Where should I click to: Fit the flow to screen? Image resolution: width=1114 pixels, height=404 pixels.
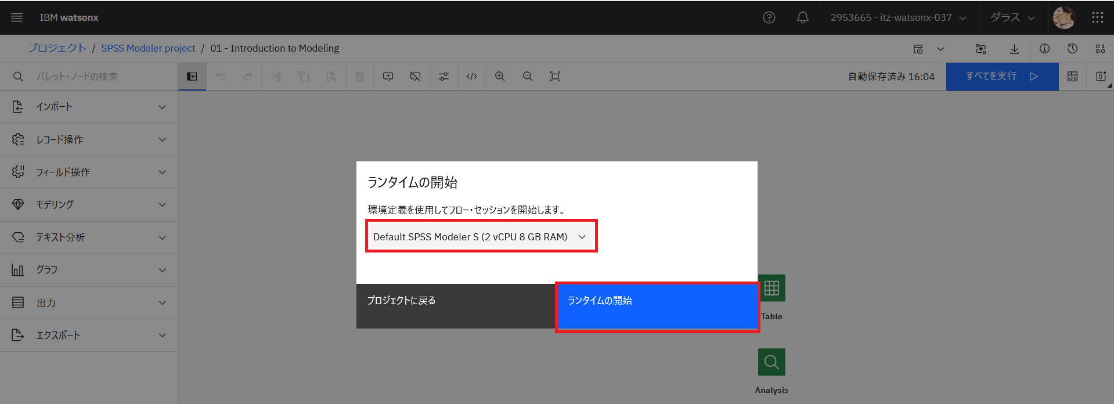556,77
